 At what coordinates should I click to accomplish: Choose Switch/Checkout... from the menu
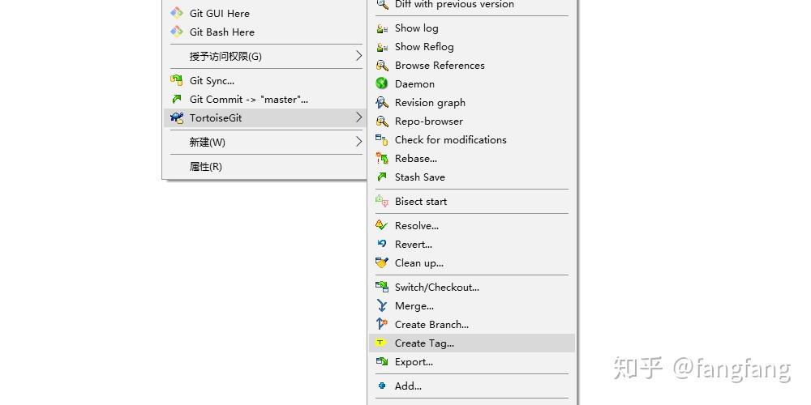436,288
